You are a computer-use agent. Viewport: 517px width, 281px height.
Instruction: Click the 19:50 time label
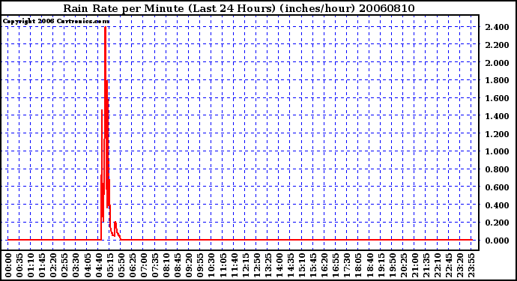coord(392,265)
